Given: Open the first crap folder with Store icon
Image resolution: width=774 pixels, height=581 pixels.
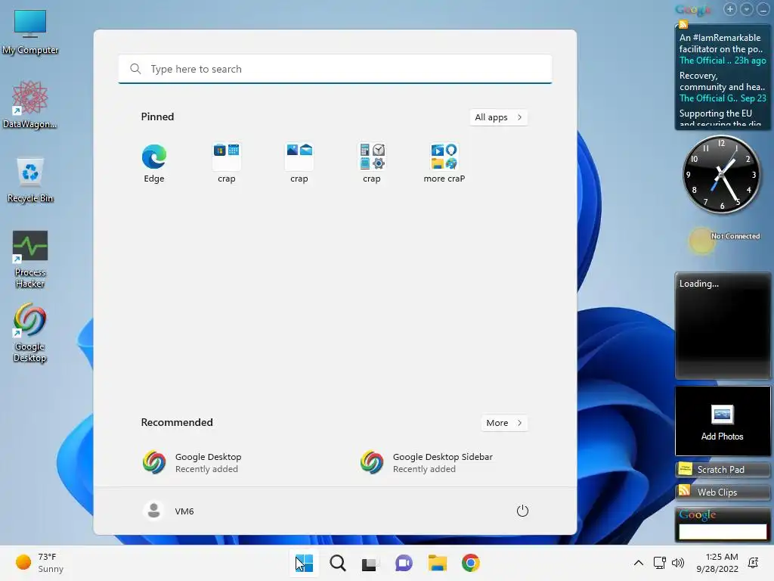Looking at the screenshot, I should pyautogui.click(x=227, y=163).
